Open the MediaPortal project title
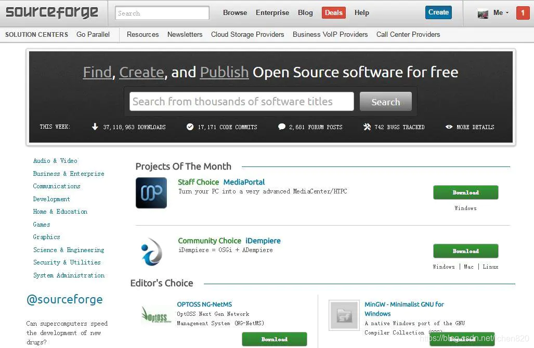The image size is (534, 348). 244,182
